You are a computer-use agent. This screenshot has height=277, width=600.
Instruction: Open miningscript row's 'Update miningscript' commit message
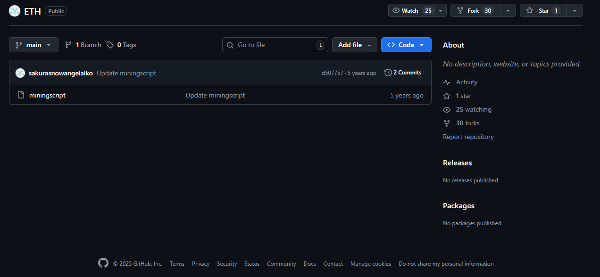coord(215,95)
